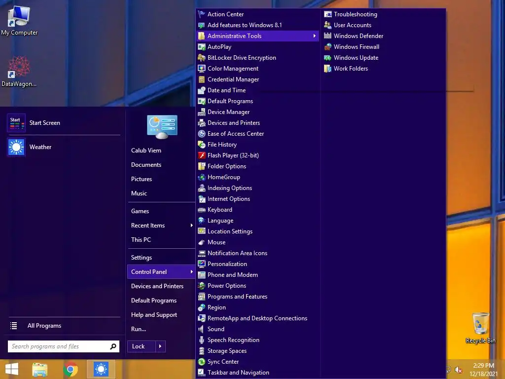Open Devices and Printers in Start menu right column
Screen dimensions: 505x379
pos(157,286)
